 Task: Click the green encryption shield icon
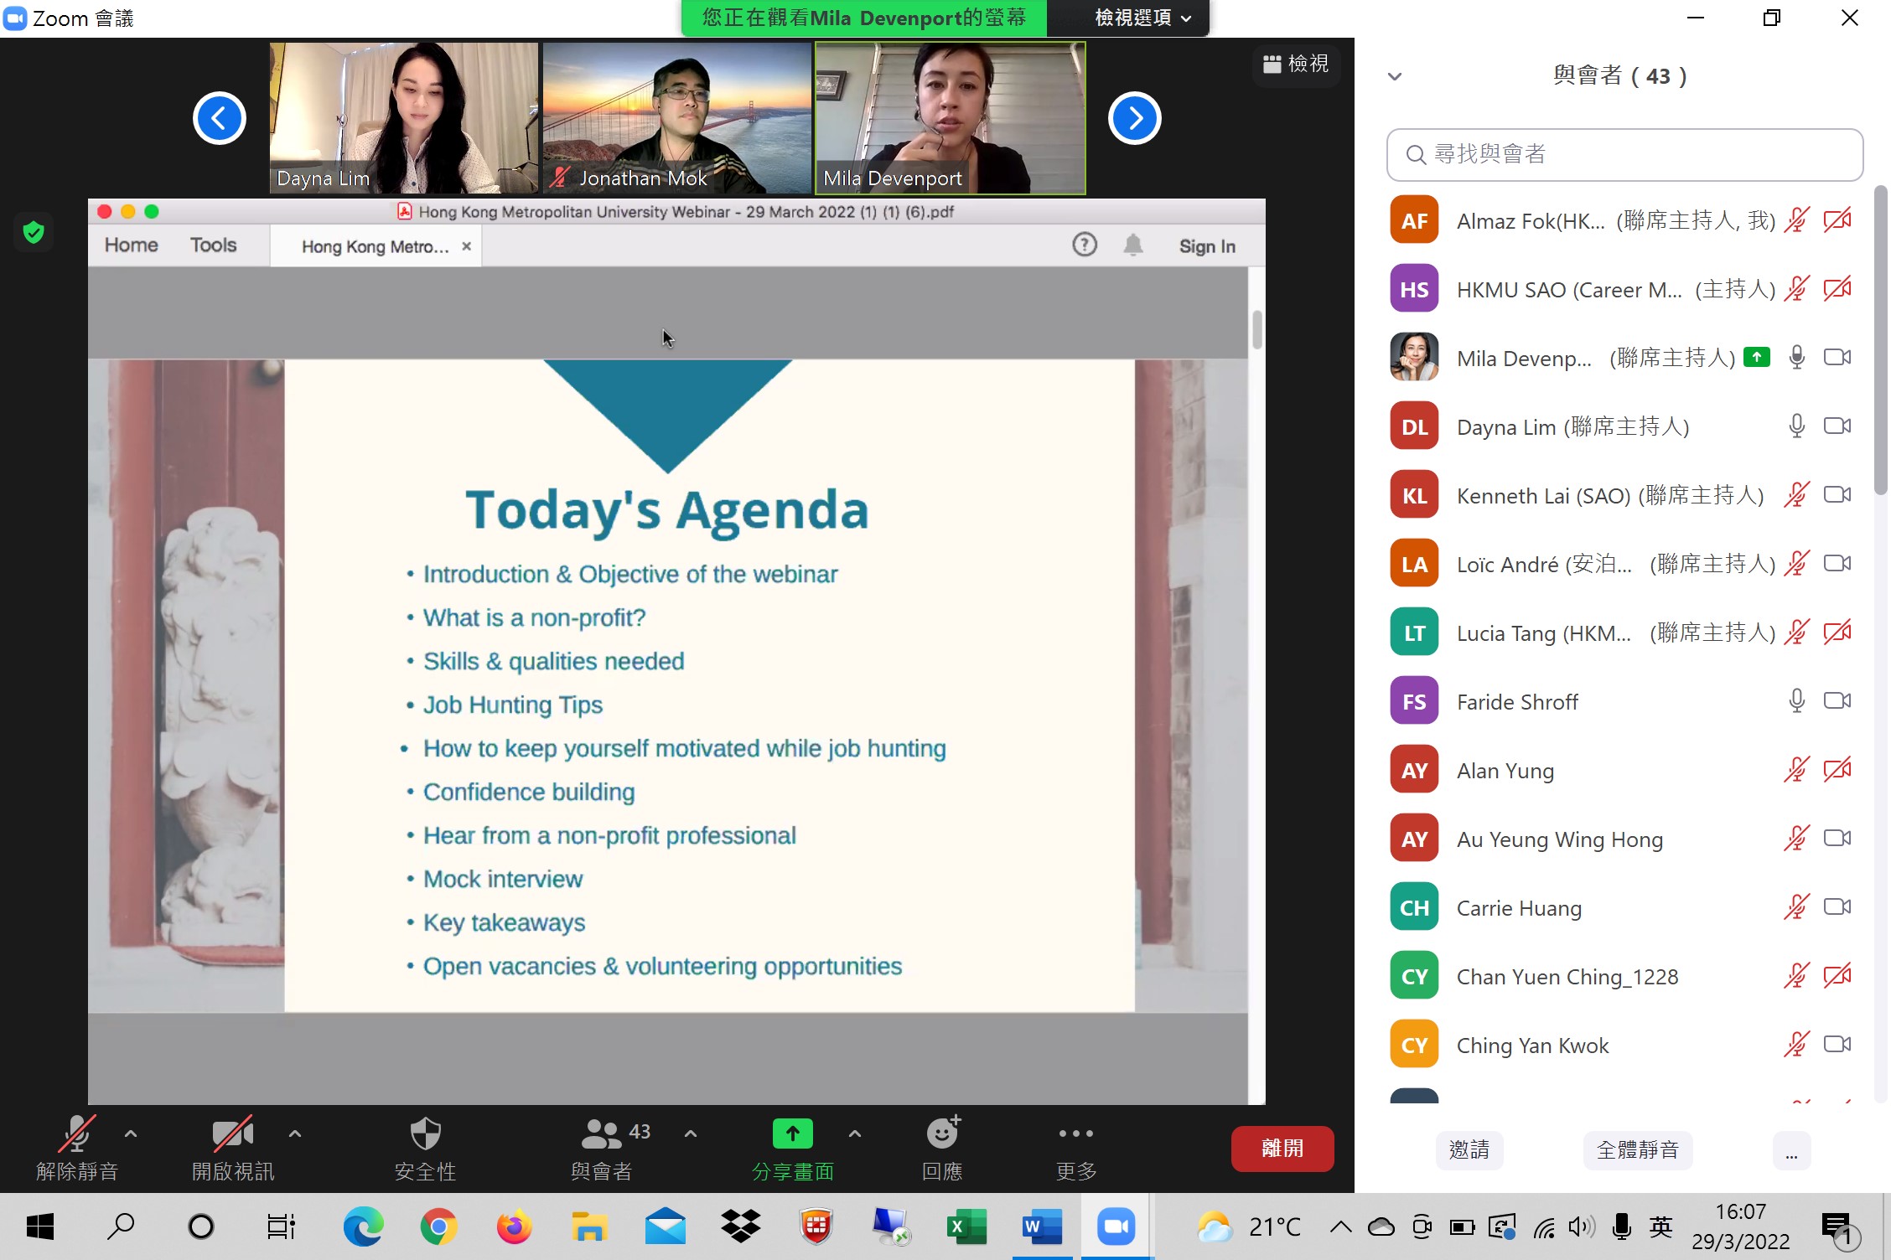(x=34, y=232)
